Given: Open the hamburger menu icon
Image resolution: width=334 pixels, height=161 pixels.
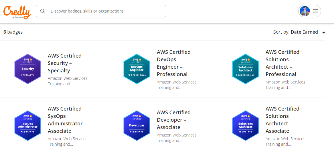Looking at the screenshot, I should pyautogui.click(x=315, y=11).
